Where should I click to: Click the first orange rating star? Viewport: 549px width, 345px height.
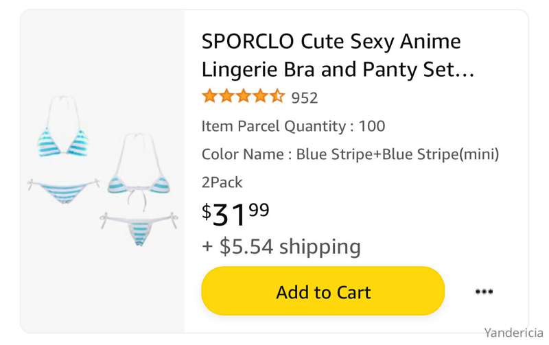210,96
